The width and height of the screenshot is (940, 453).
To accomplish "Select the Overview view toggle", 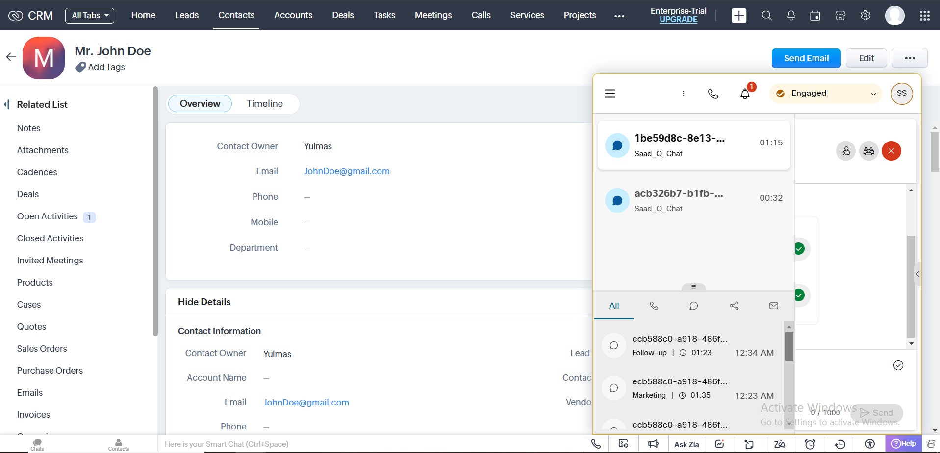I will [x=200, y=104].
